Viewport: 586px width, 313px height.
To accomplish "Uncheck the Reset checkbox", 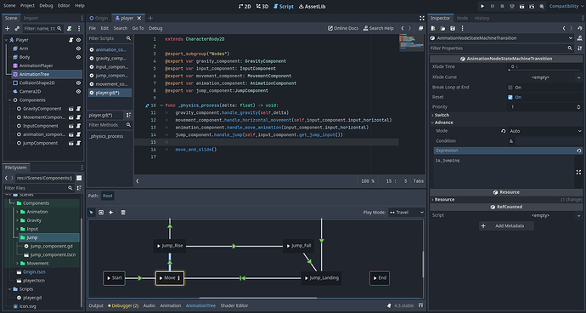I will (510, 97).
